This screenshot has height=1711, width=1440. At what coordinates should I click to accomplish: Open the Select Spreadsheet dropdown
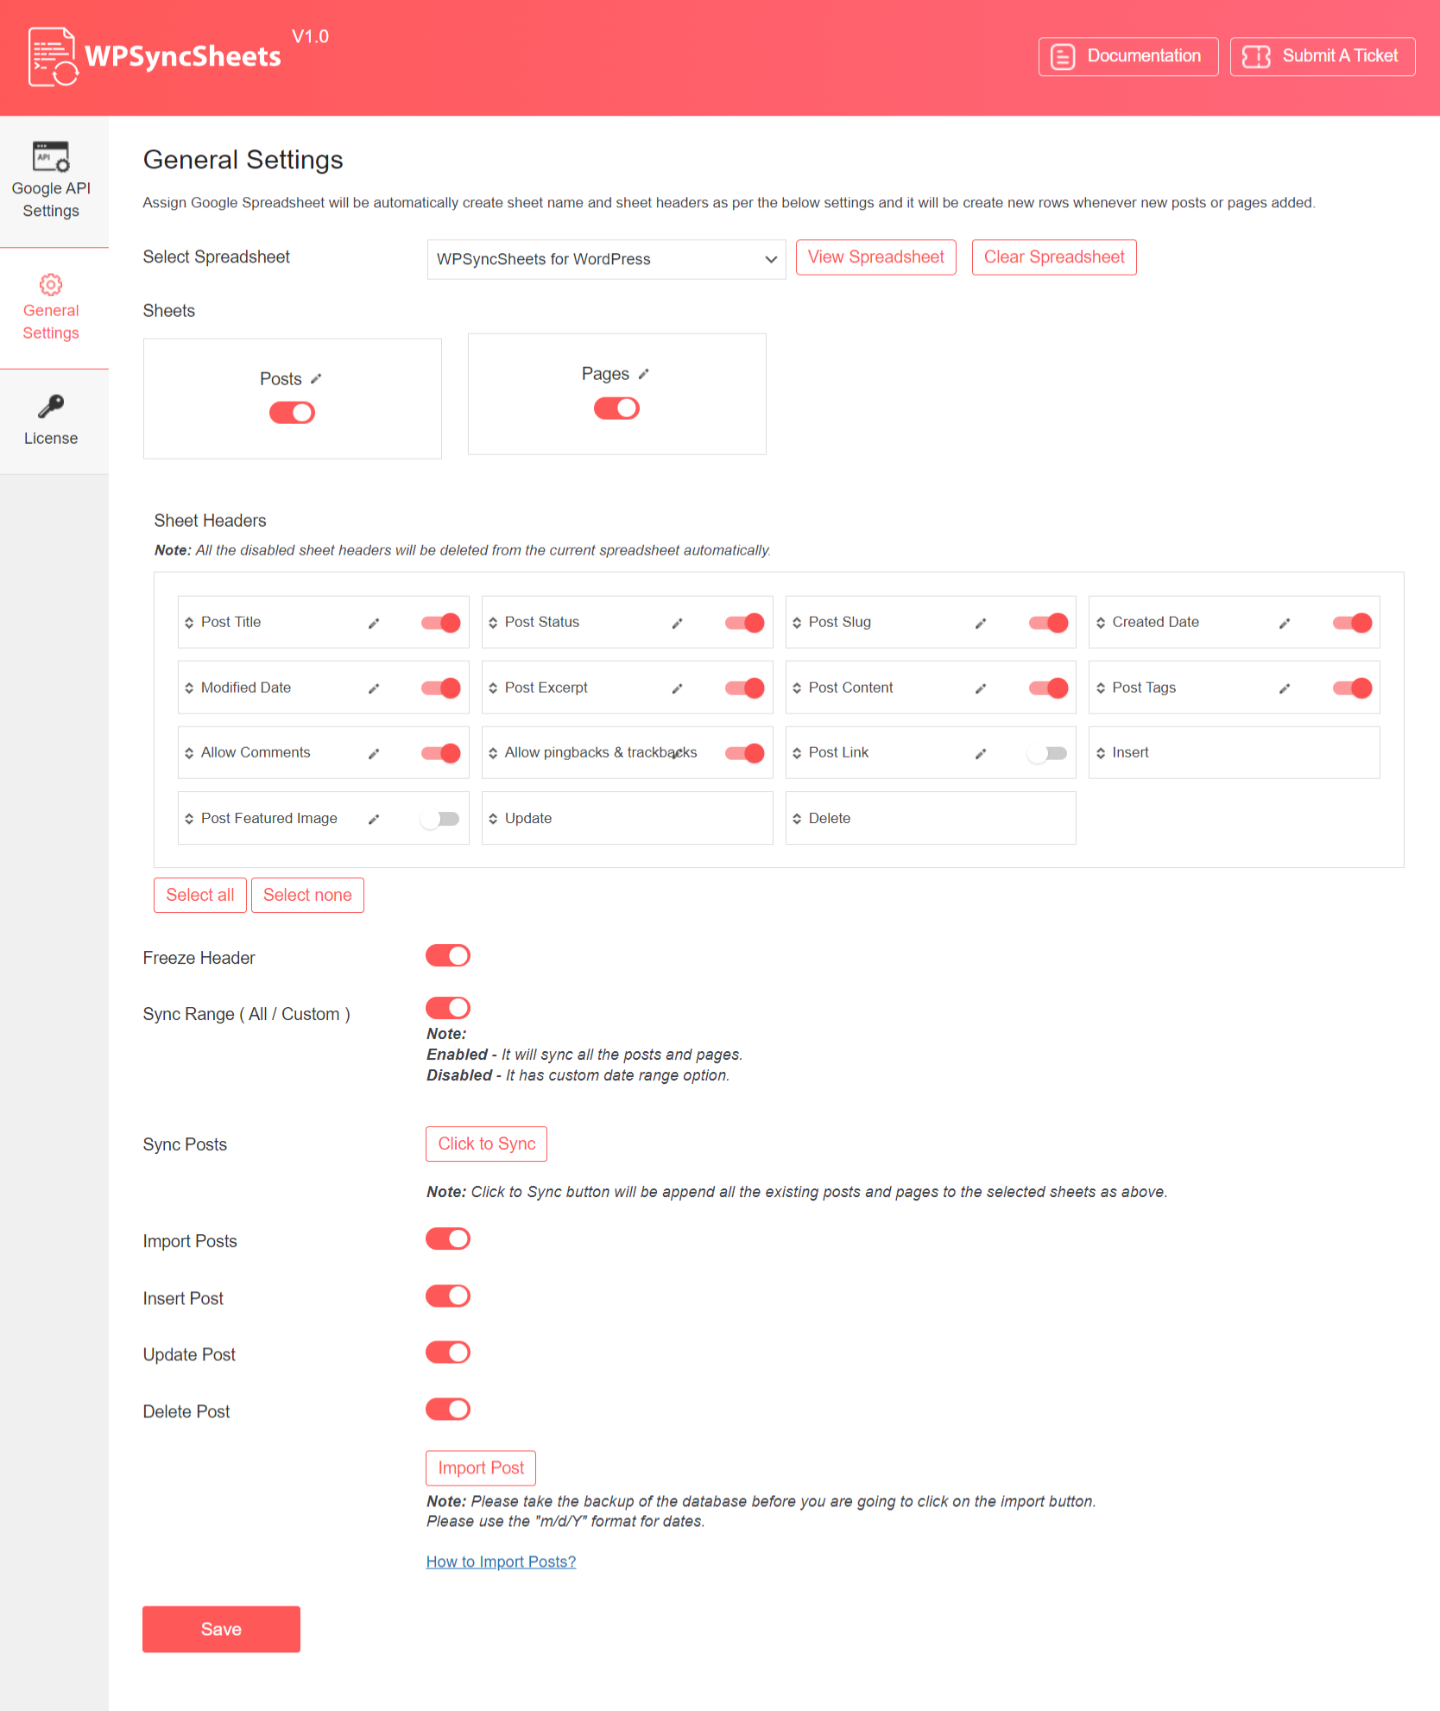pyautogui.click(x=606, y=259)
